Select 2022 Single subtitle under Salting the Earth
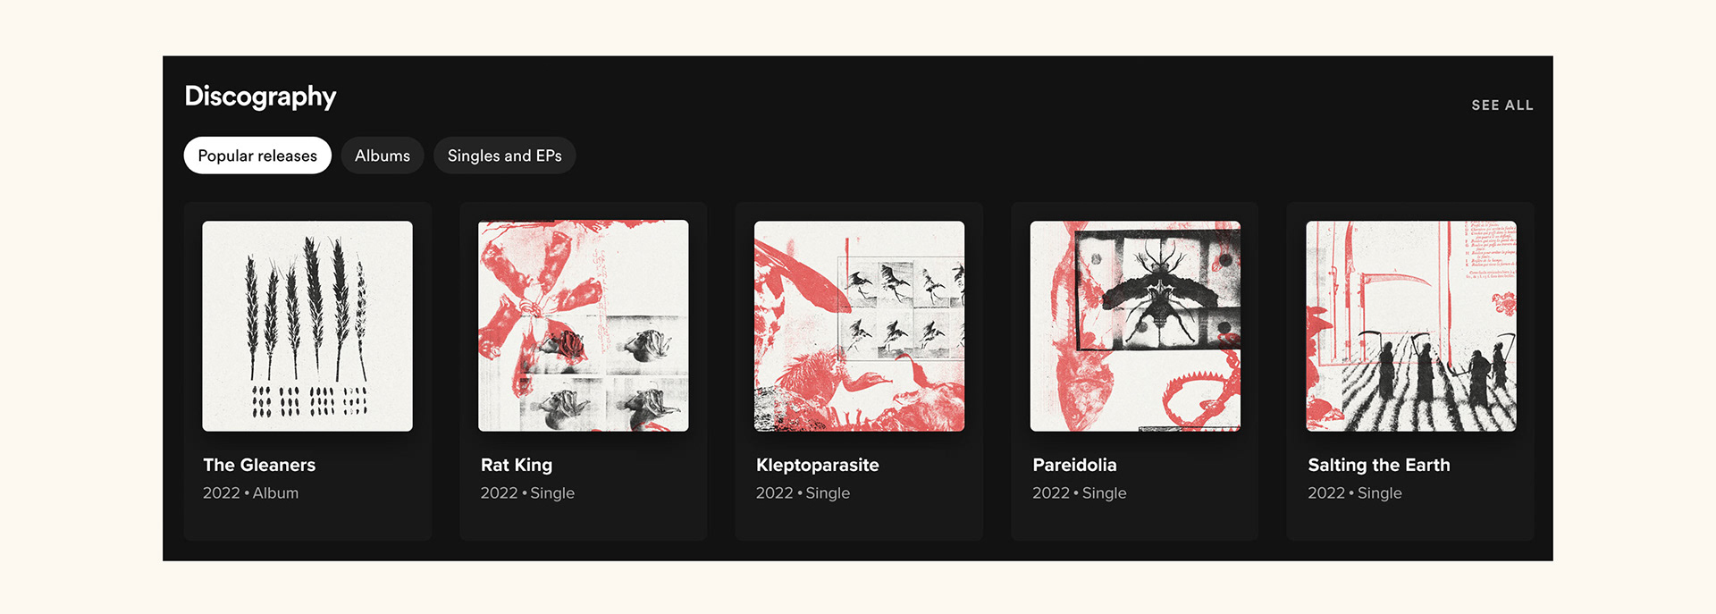The image size is (1716, 614). [x=1355, y=493]
